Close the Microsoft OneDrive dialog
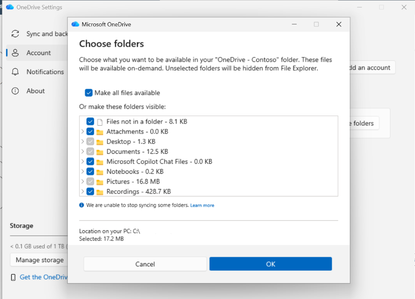Viewport: 415px width, 299px height. pos(338,24)
